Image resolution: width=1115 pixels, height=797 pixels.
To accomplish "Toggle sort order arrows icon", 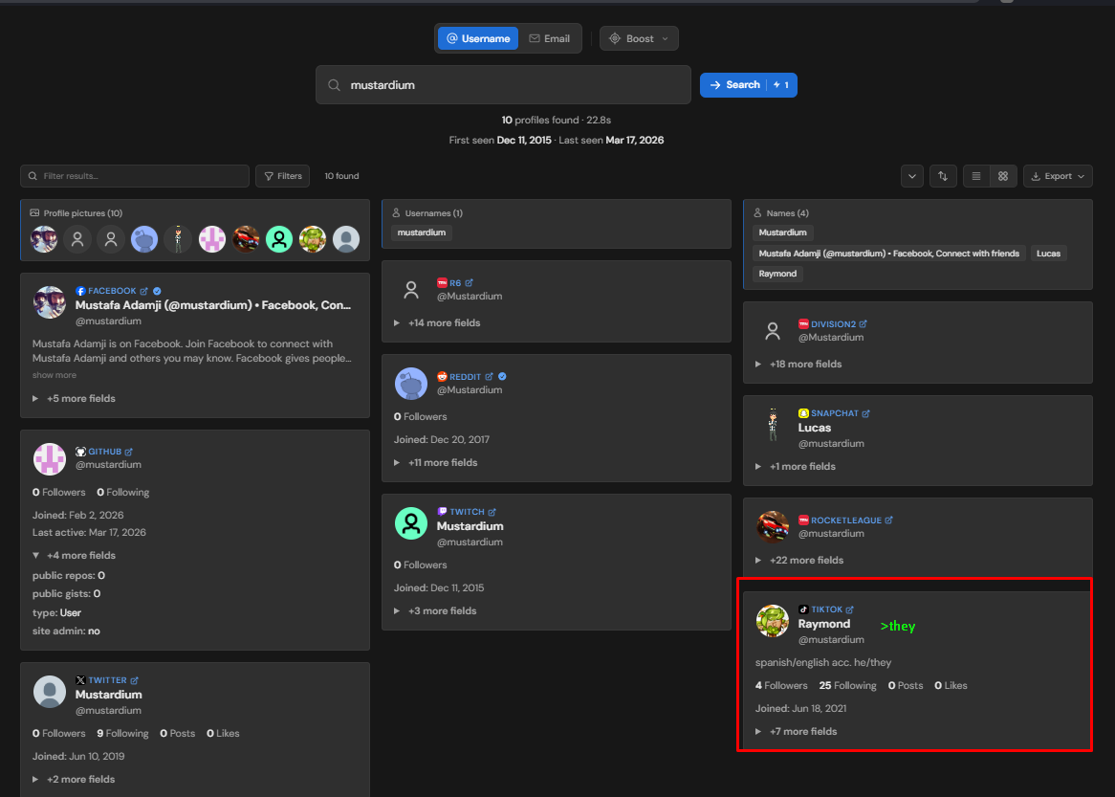I will click(942, 176).
